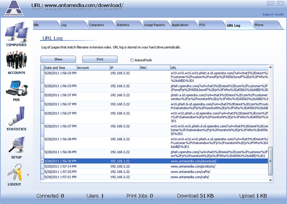
Task: Switch to the Usage Reports tab
Action: click(x=157, y=25)
